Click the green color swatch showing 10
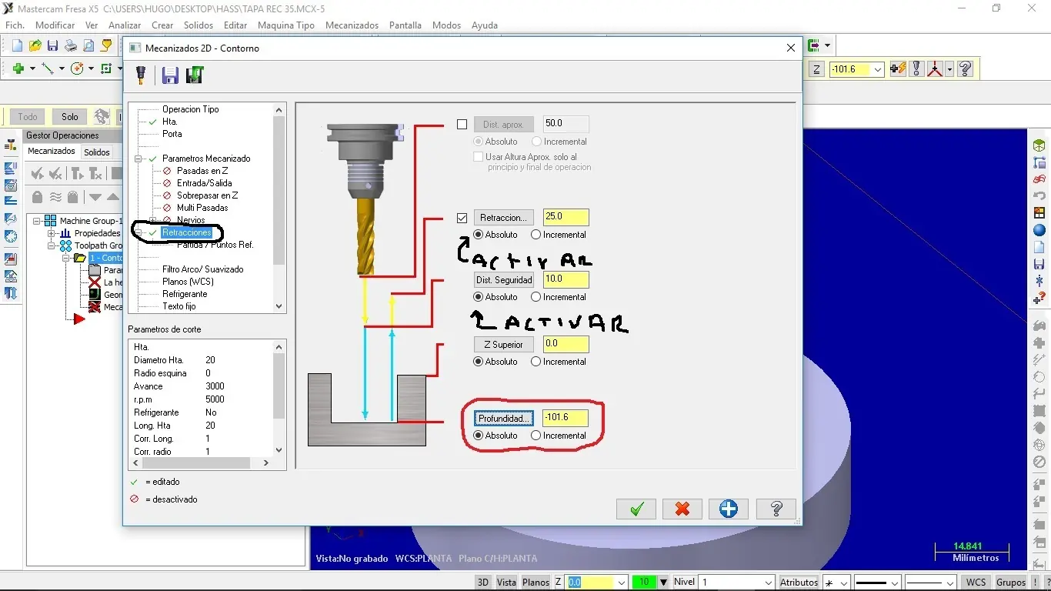The width and height of the screenshot is (1051, 591). 643,583
